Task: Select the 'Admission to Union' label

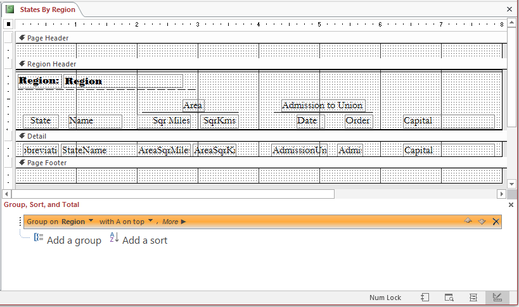Action: [x=323, y=106]
